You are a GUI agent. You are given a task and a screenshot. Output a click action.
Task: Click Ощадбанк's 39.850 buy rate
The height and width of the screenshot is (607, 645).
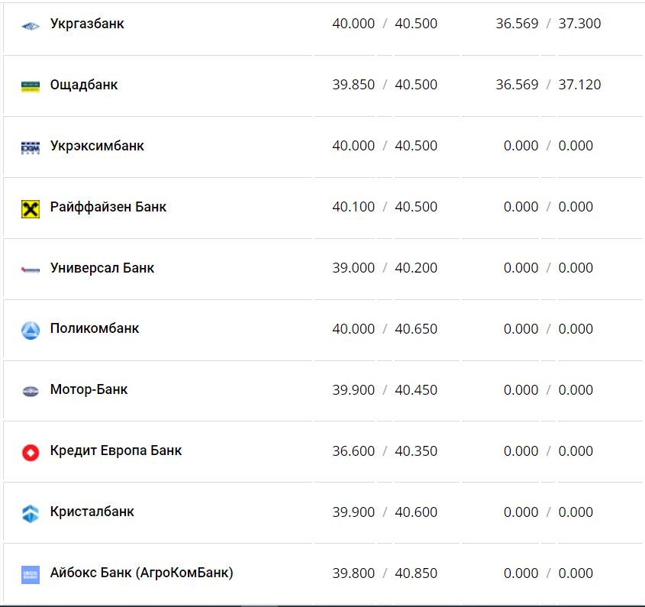click(353, 85)
